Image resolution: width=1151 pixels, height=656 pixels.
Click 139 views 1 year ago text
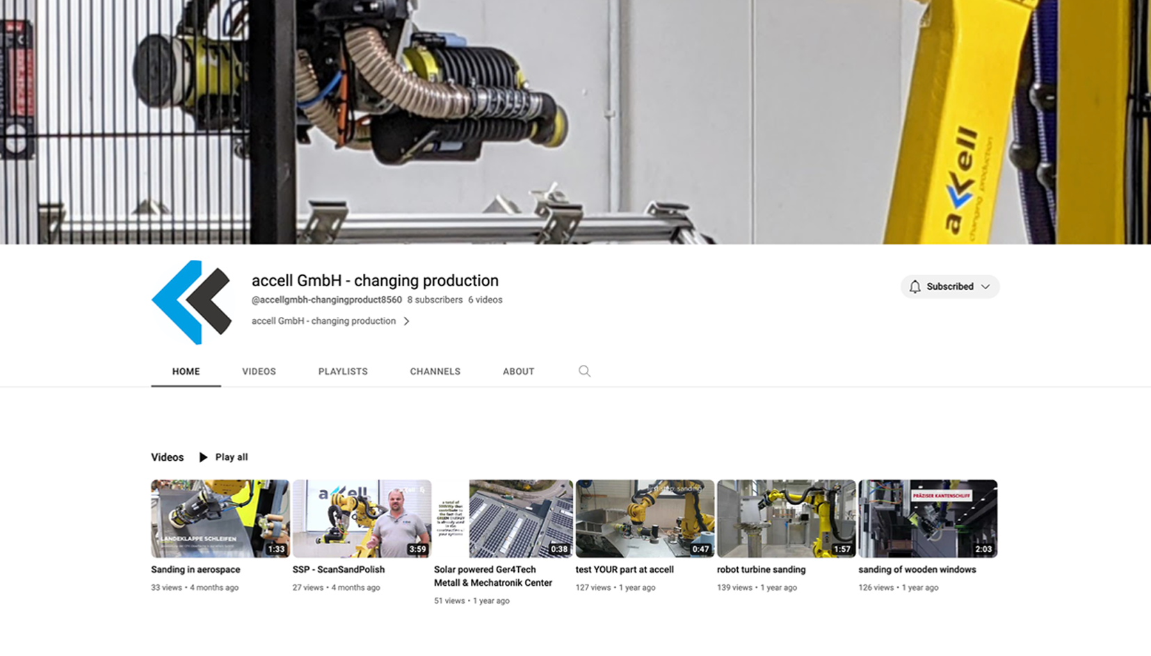757,587
